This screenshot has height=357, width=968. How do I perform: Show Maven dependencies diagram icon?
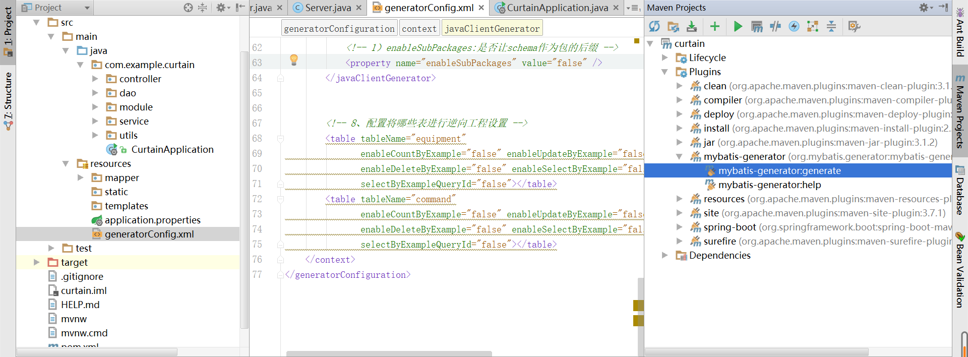813,26
